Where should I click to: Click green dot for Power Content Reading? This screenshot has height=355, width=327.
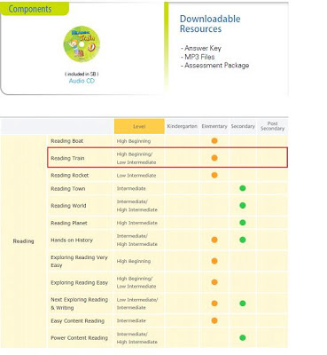coord(243,337)
